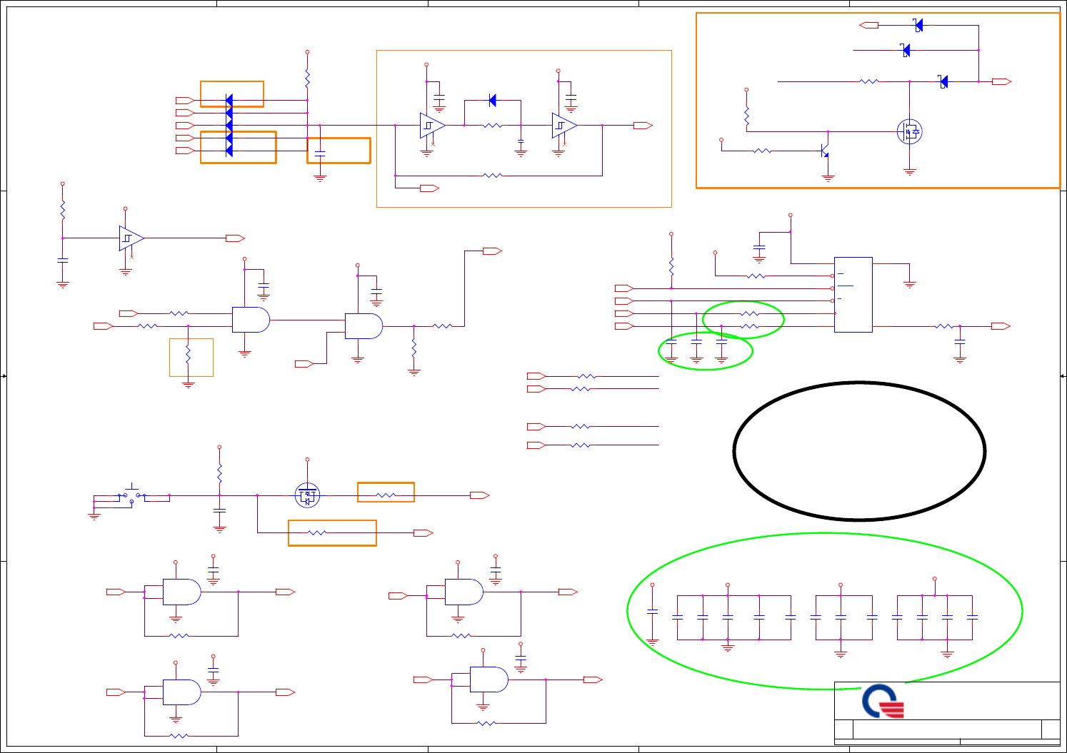This screenshot has width=1067, height=753.
Task: Click the output port after the second Schmitt buffer
Action: [643, 126]
